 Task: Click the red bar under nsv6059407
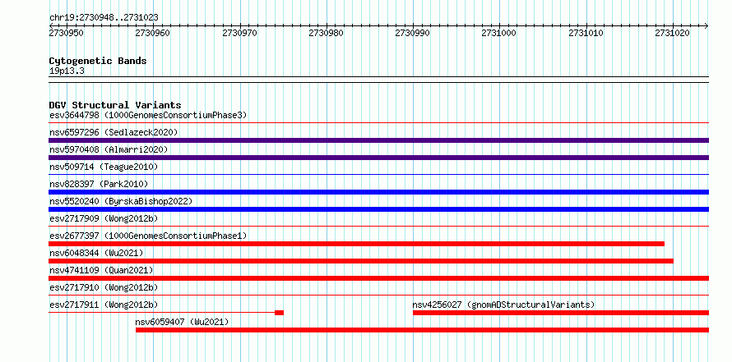(x=423, y=330)
